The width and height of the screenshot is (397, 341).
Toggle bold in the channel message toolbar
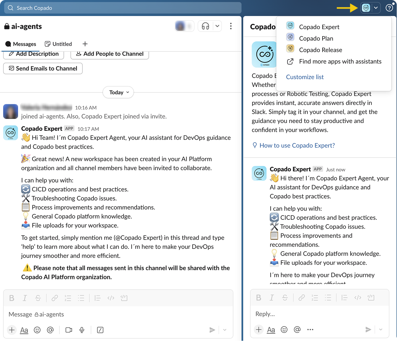pos(12,298)
